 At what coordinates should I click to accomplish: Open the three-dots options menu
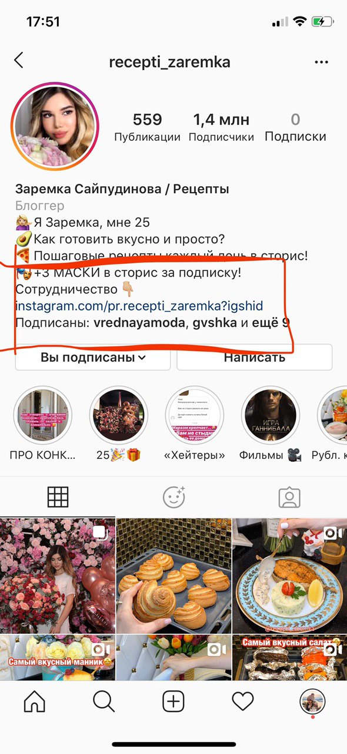pos(321,62)
